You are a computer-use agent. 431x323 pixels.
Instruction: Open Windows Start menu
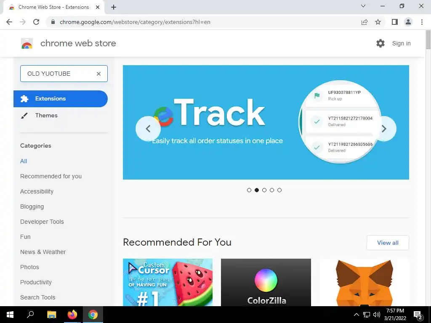tap(10, 315)
